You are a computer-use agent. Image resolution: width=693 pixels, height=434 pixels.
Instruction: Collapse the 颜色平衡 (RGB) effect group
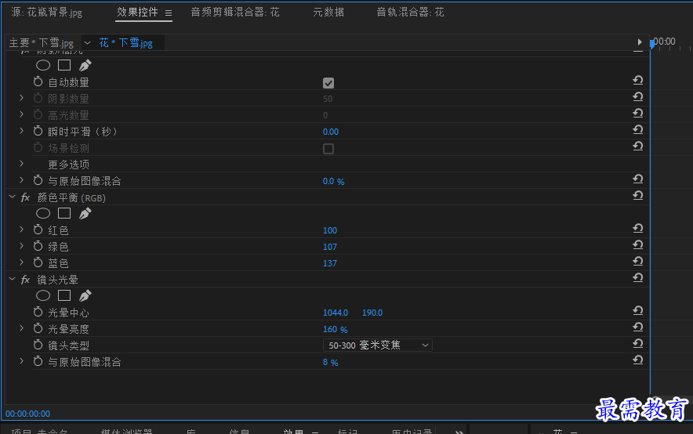pyautogui.click(x=13, y=197)
